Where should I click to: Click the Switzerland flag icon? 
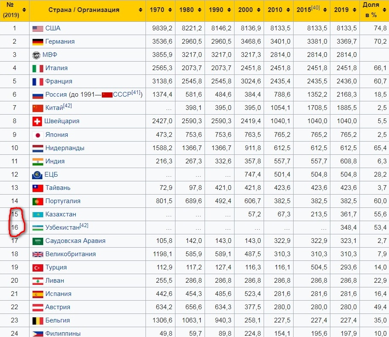pos(37,121)
